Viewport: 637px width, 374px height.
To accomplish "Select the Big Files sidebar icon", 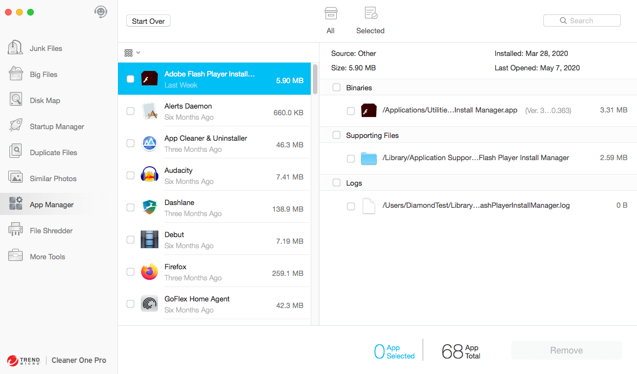I will pyautogui.click(x=16, y=74).
